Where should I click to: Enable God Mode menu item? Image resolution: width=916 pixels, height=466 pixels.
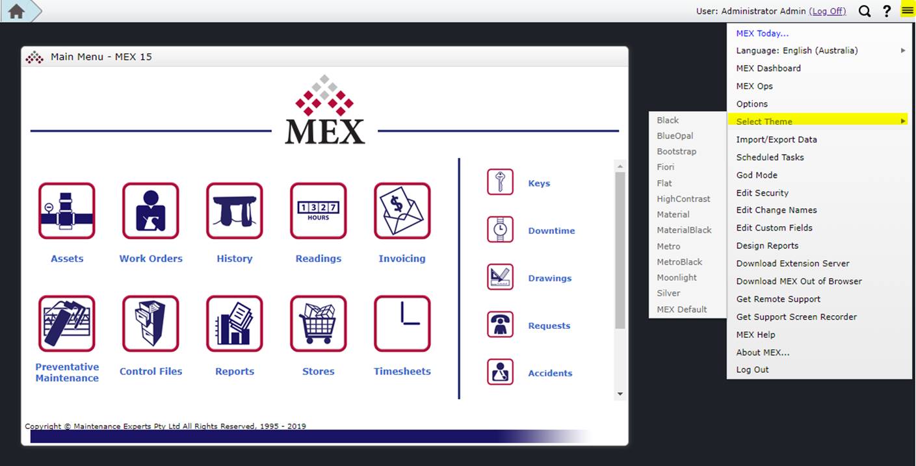tap(819, 175)
